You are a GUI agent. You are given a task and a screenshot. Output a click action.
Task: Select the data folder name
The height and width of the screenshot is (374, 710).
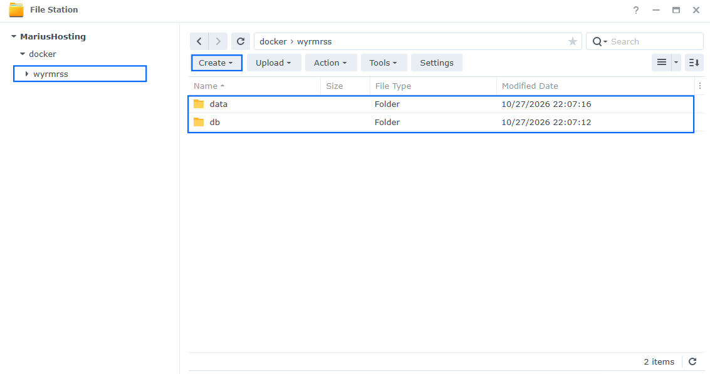coord(218,104)
